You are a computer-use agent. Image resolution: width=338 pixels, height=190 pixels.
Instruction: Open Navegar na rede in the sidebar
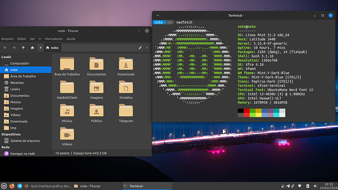point(26,154)
